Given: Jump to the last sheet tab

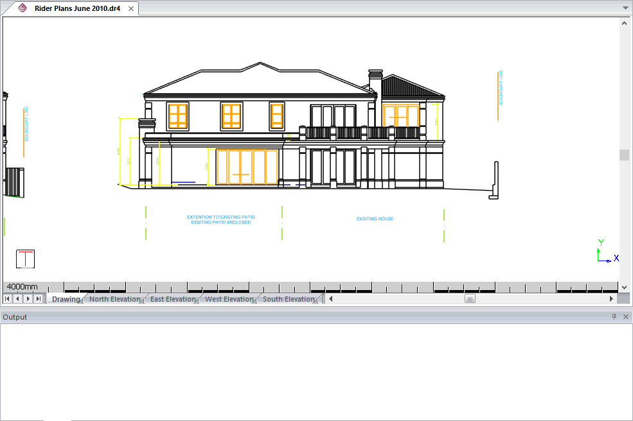Looking at the screenshot, I should point(39,299).
